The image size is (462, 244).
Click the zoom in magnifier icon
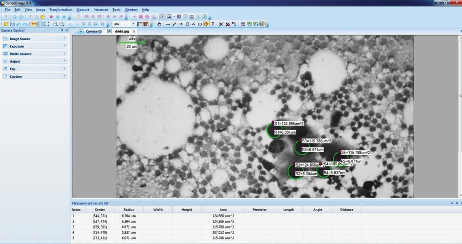tap(55, 24)
